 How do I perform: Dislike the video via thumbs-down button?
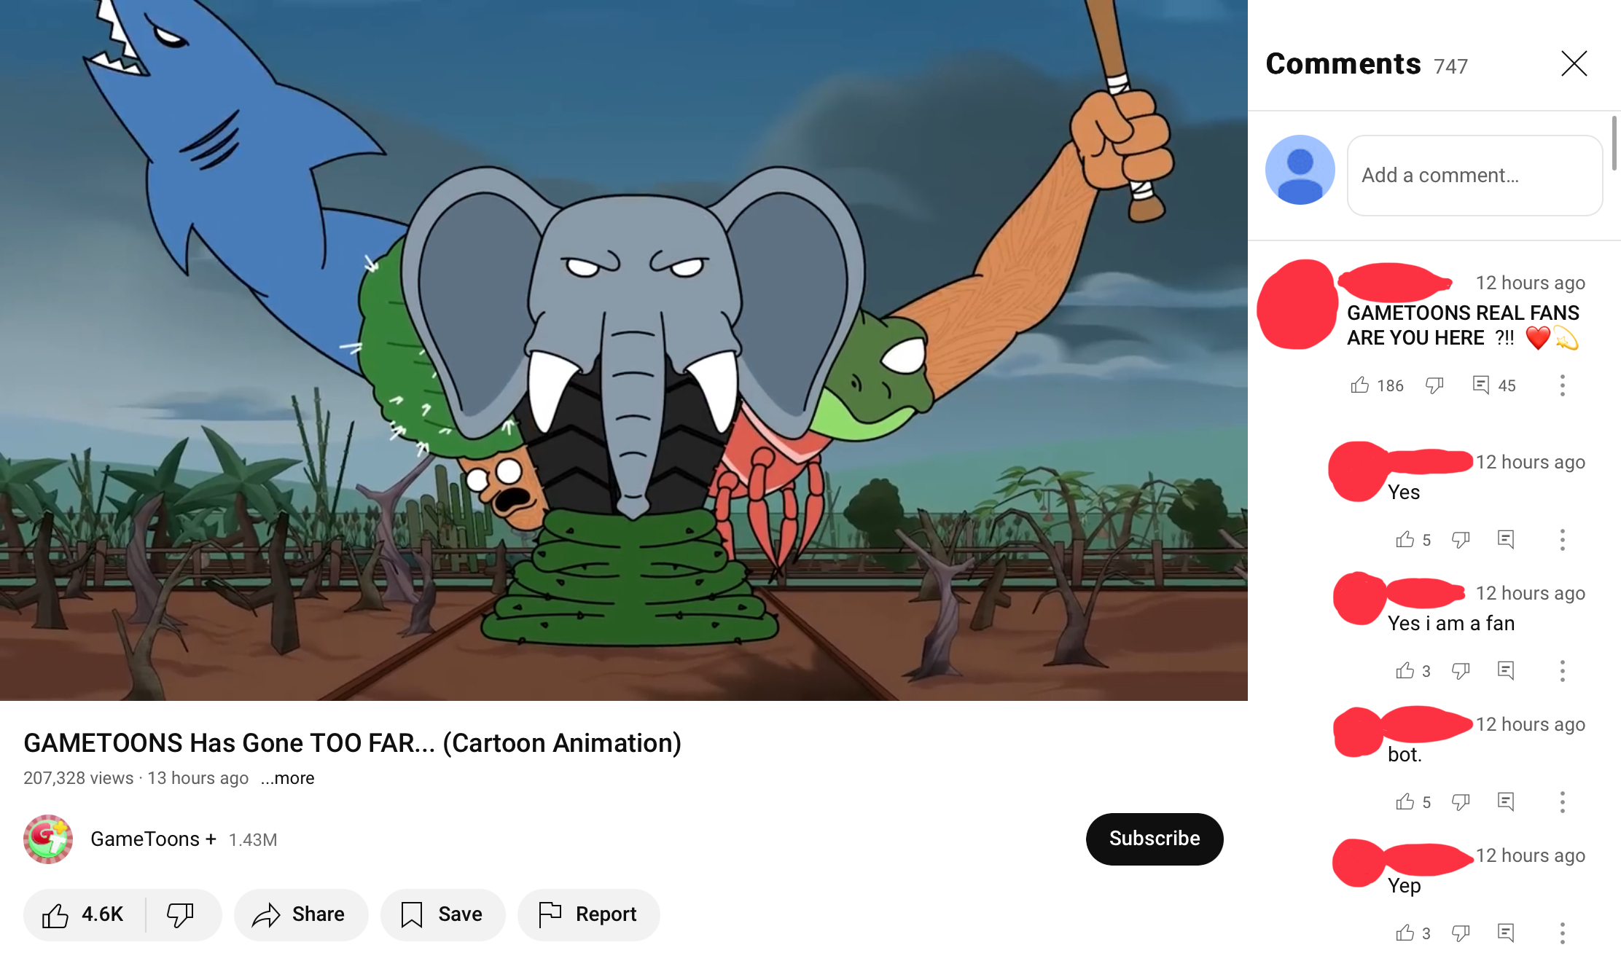click(x=180, y=914)
